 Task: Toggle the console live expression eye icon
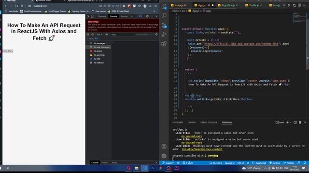coord(107,35)
